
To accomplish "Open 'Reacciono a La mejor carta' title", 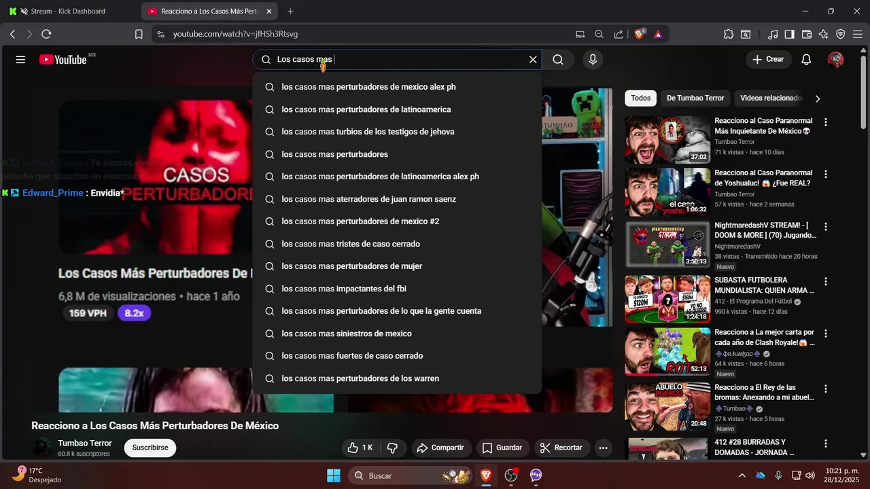I will coord(764,338).
